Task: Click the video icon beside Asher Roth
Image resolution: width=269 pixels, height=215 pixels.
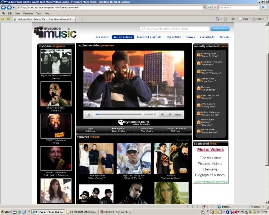Action: (x=198, y=80)
